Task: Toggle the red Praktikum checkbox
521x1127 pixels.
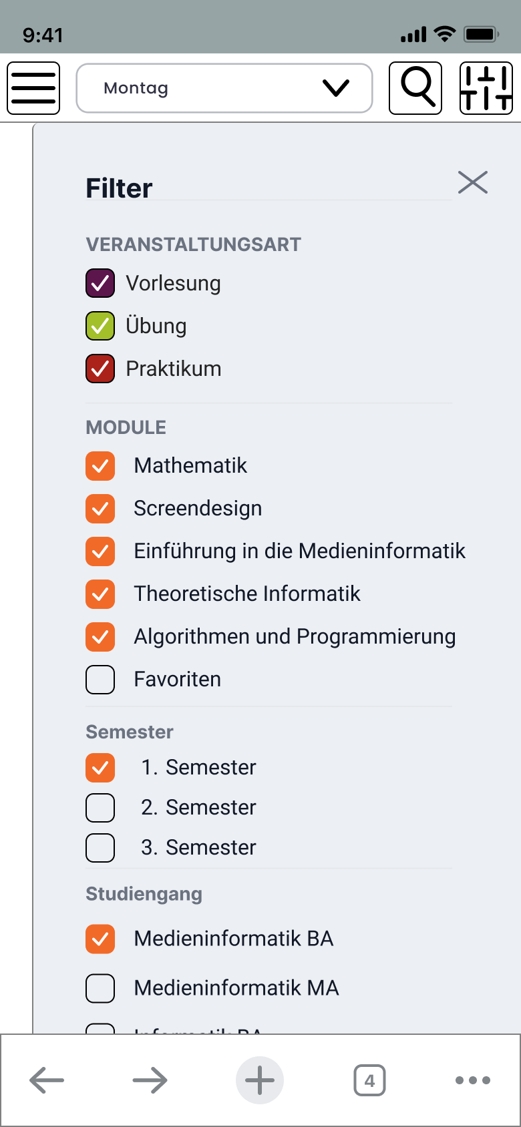Action: [100, 369]
